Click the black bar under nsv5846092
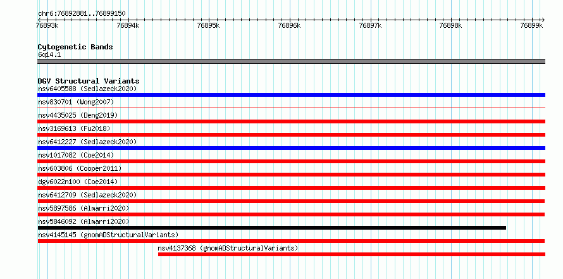Screen dimensions: 563x279 coord(272,228)
